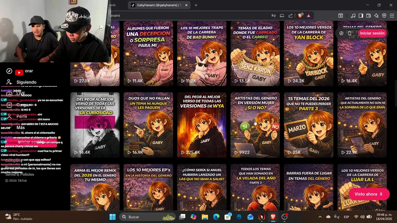
Task: Click the ESP language indicator in tray
Action: (x=346, y=217)
